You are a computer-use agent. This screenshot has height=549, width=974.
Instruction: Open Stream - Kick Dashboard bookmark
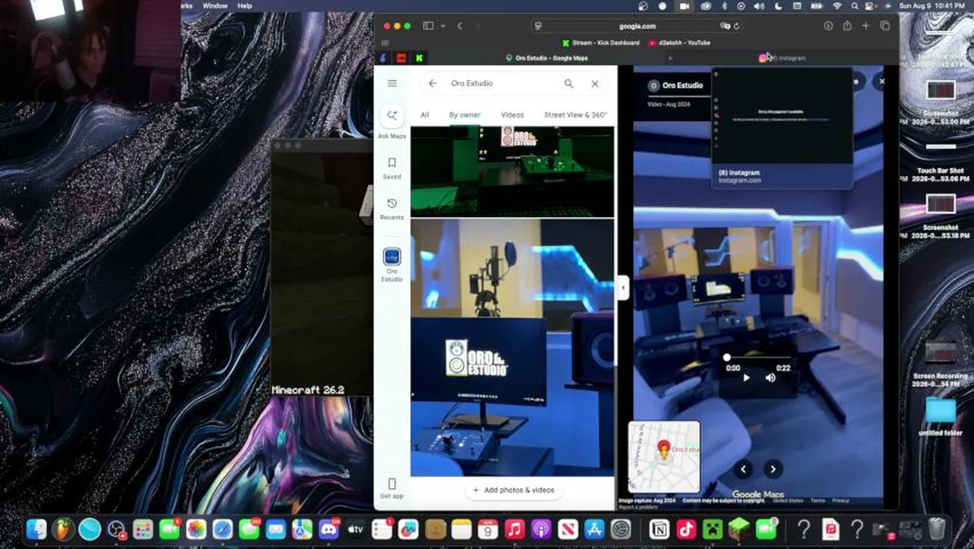coord(601,43)
